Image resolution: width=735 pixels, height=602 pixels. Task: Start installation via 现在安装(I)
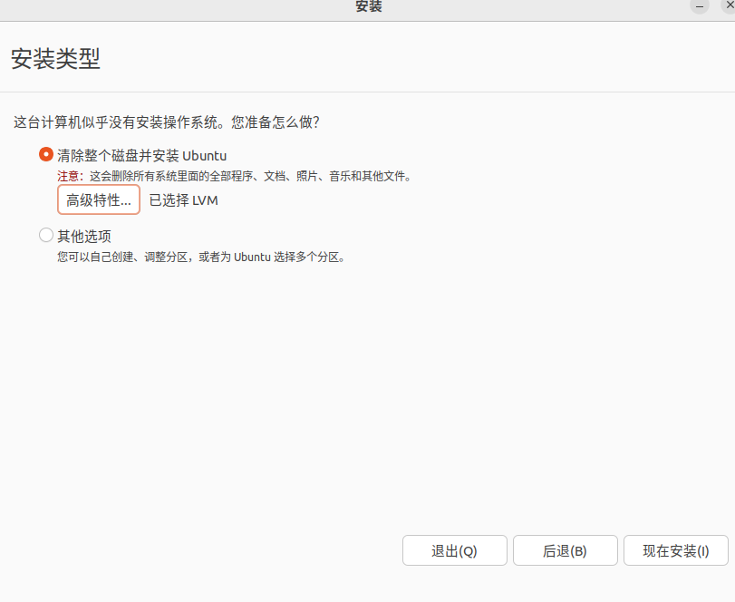click(x=676, y=550)
